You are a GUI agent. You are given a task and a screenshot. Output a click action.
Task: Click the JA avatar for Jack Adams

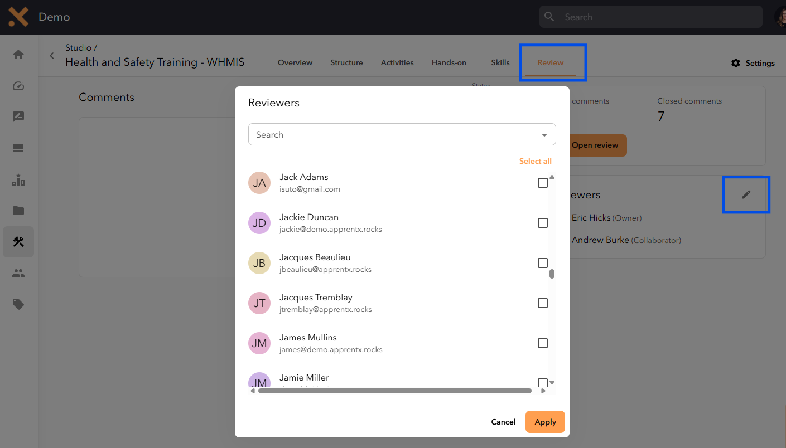[259, 183]
